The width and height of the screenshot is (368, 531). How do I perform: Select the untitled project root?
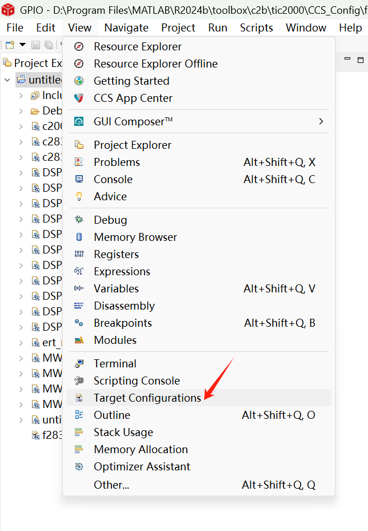click(40, 80)
